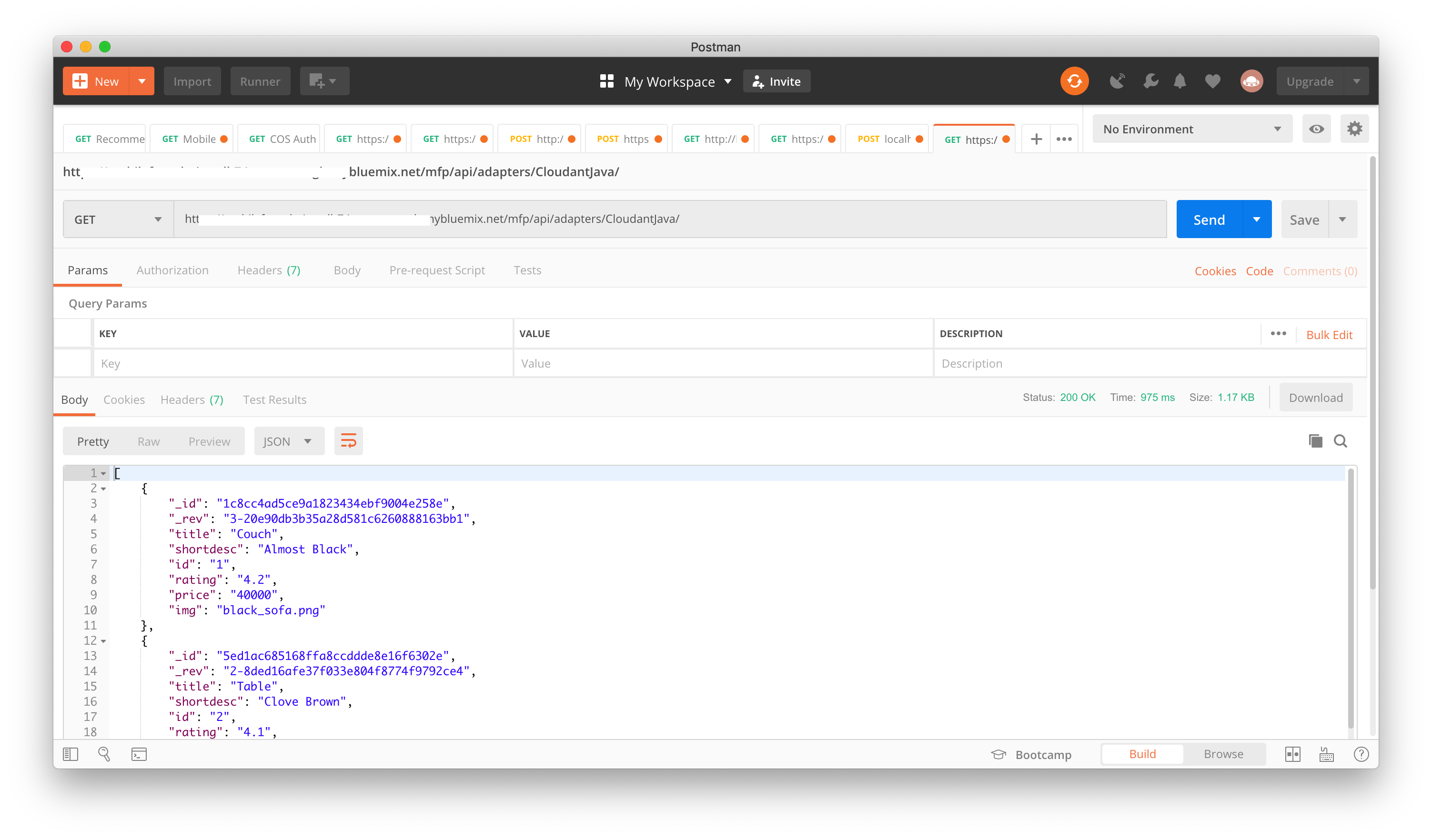The height and width of the screenshot is (839, 1432).
Task: Click the query param Key field
Action: tap(304, 363)
